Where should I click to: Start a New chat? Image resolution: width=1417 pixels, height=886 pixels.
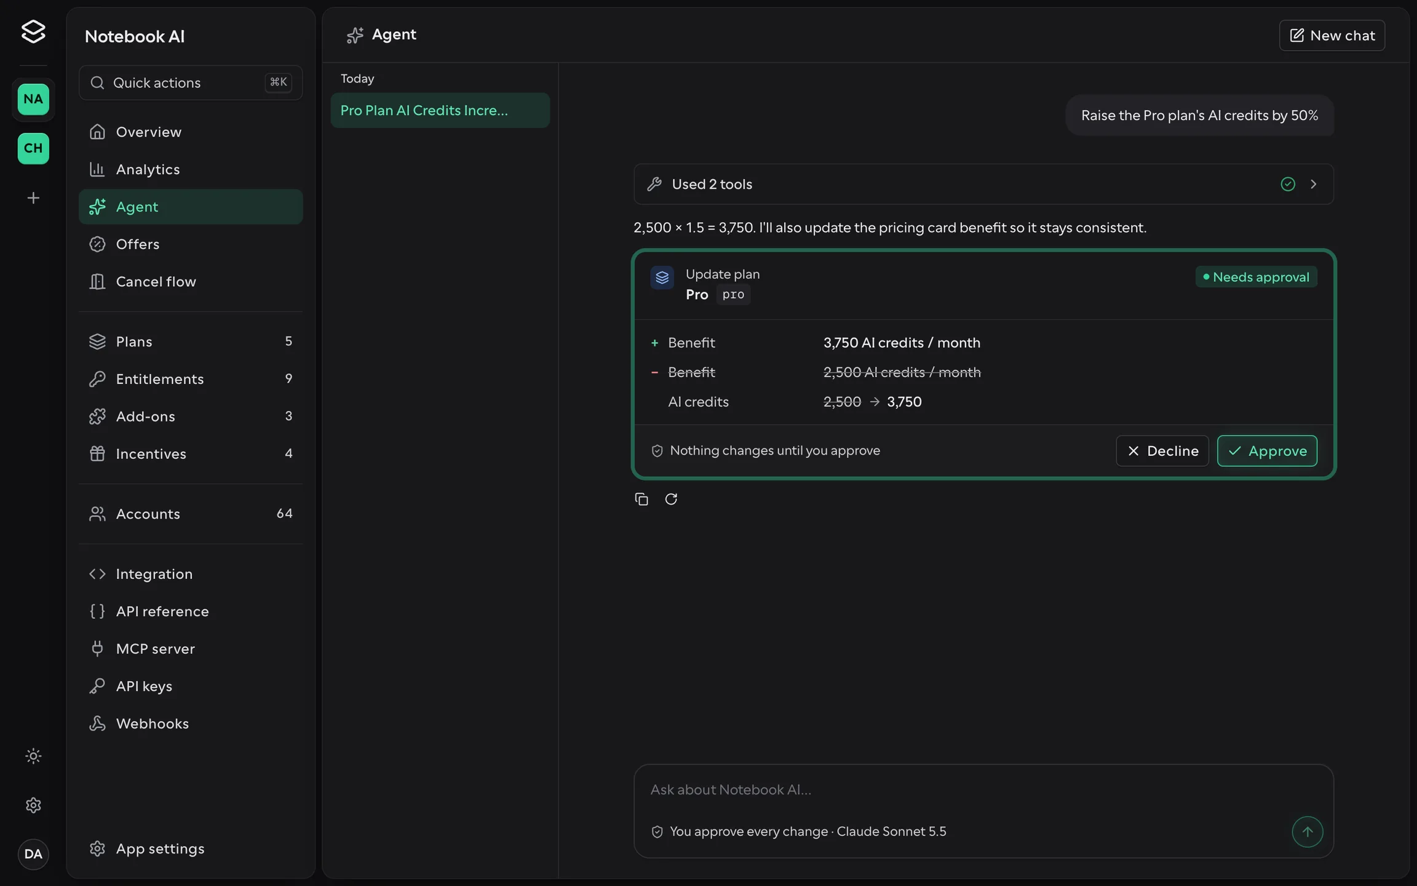[x=1332, y=36]
